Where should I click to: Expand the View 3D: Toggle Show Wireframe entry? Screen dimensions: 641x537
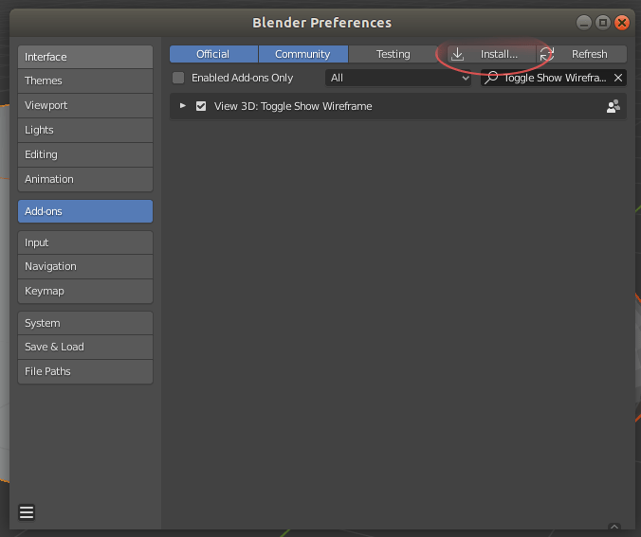(x=183, y=106)
